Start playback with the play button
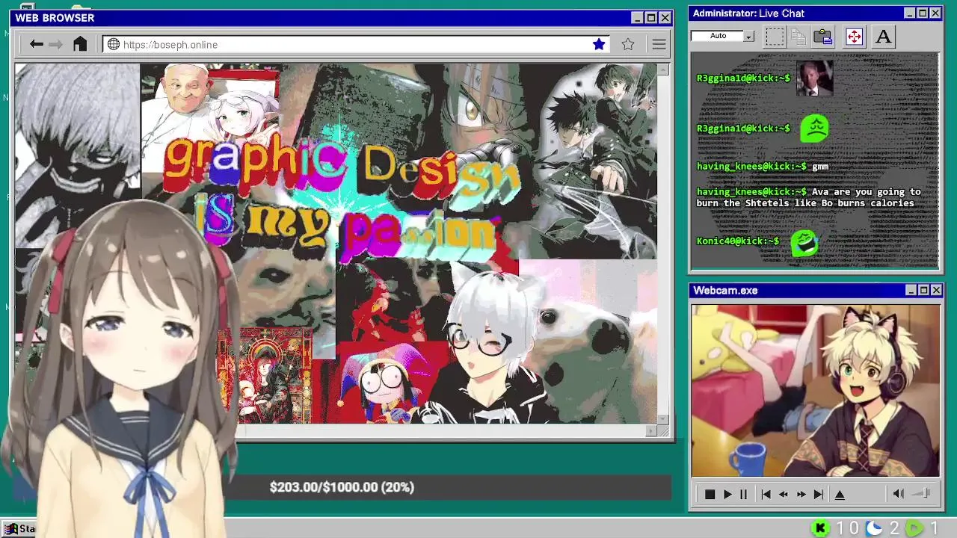Viewport: 957px width, 538px height. click(727, 495)
